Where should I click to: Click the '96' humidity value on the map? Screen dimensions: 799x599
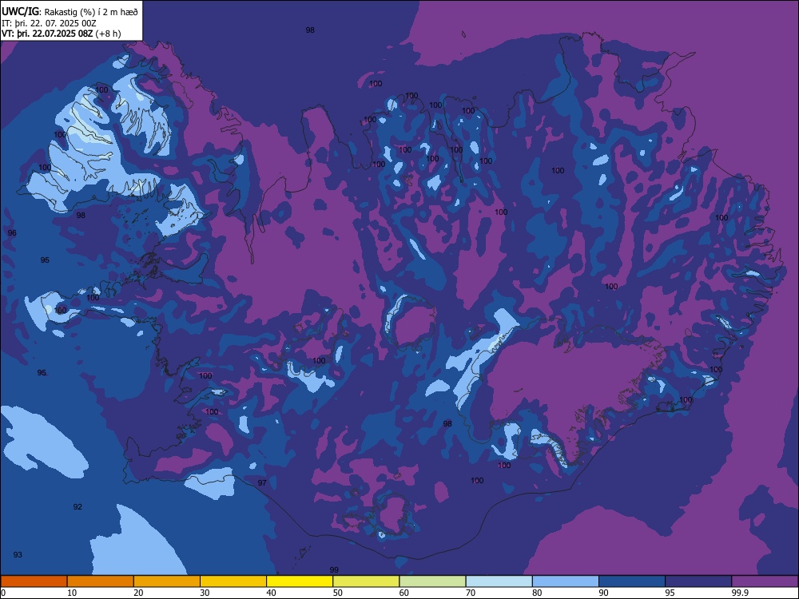click(12, 232)
